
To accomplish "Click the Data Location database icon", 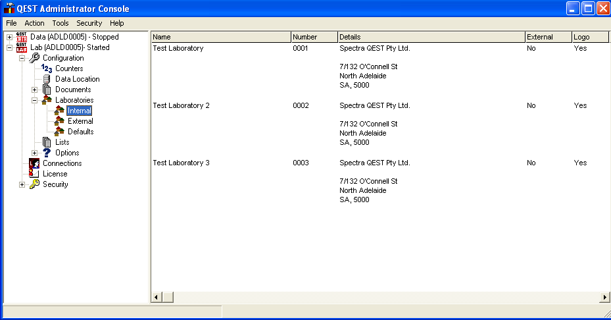I will (47, 79).
